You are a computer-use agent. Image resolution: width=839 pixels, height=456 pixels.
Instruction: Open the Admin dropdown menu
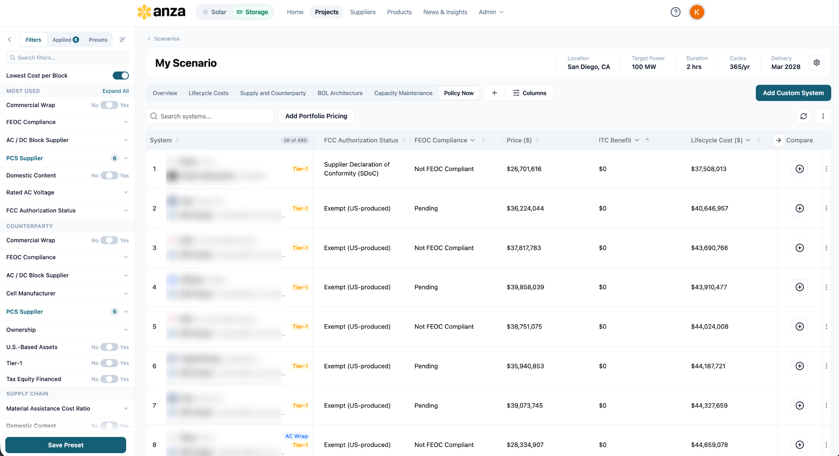pyautogui.click(x=491, y=12)
